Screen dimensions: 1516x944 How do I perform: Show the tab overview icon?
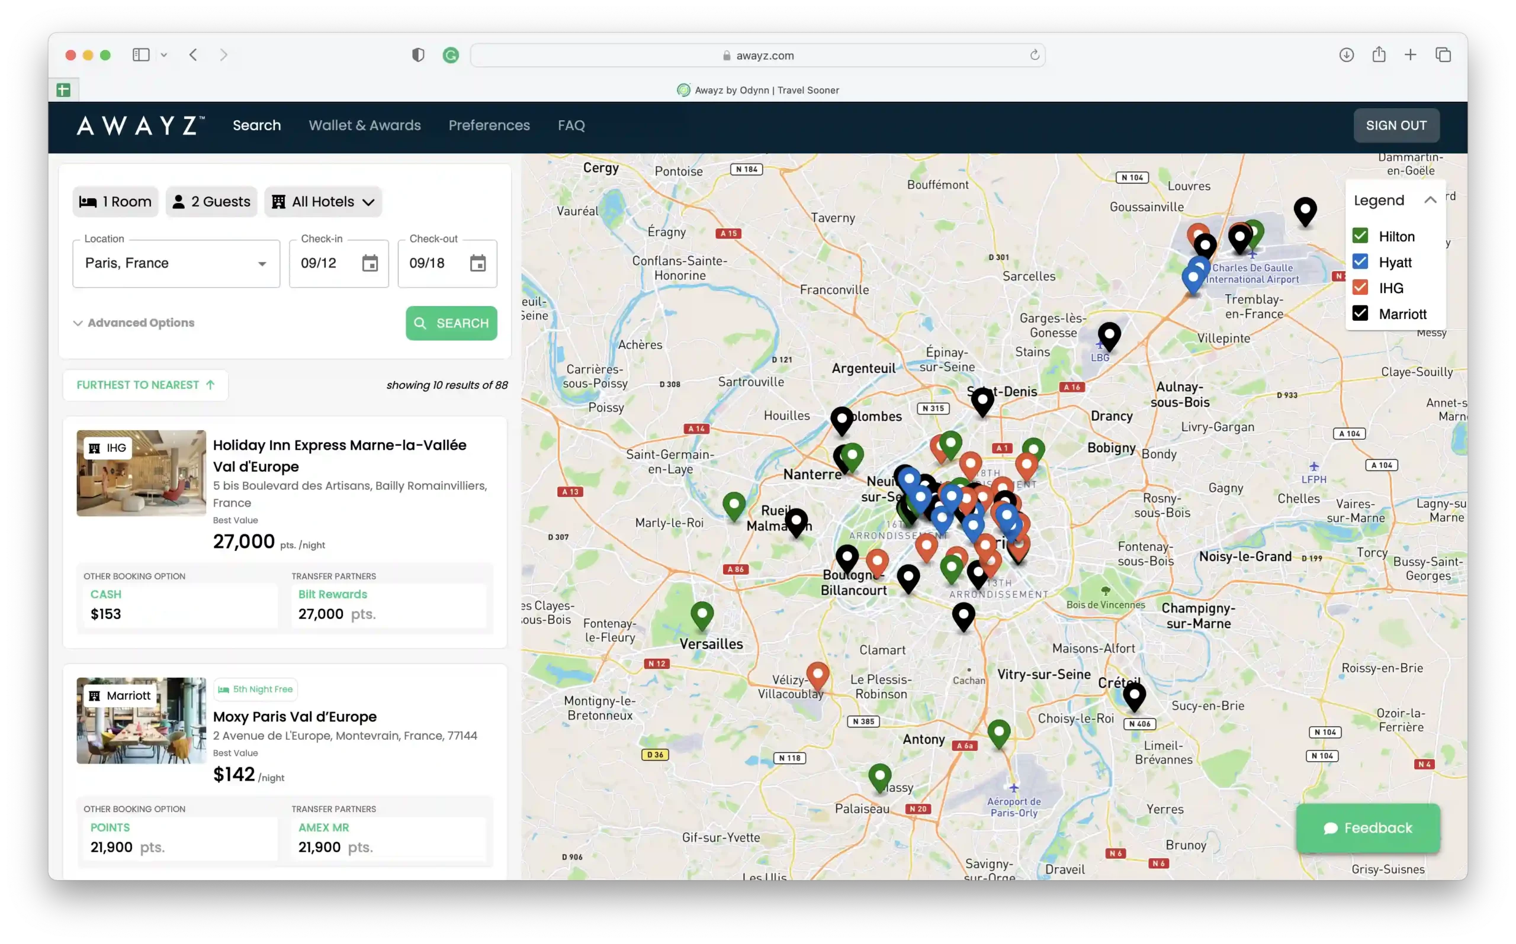click(1443, 55)
